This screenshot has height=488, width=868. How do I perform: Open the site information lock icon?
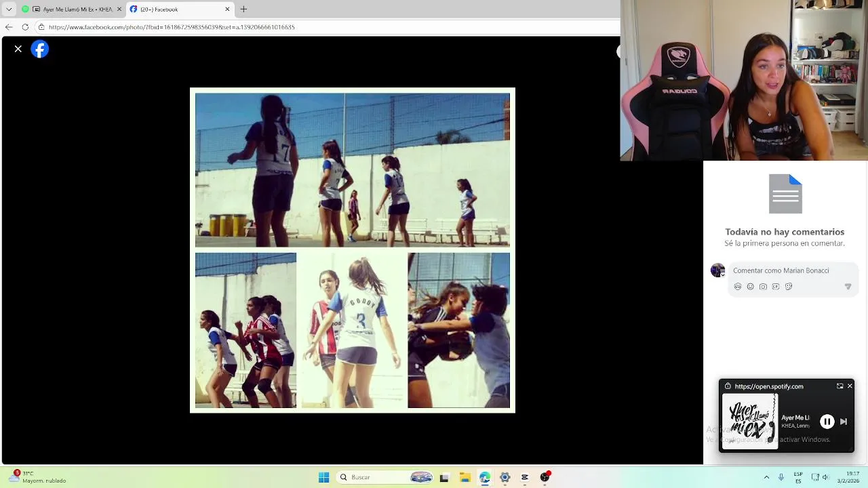pyautogui.click(x=41, y=27)
